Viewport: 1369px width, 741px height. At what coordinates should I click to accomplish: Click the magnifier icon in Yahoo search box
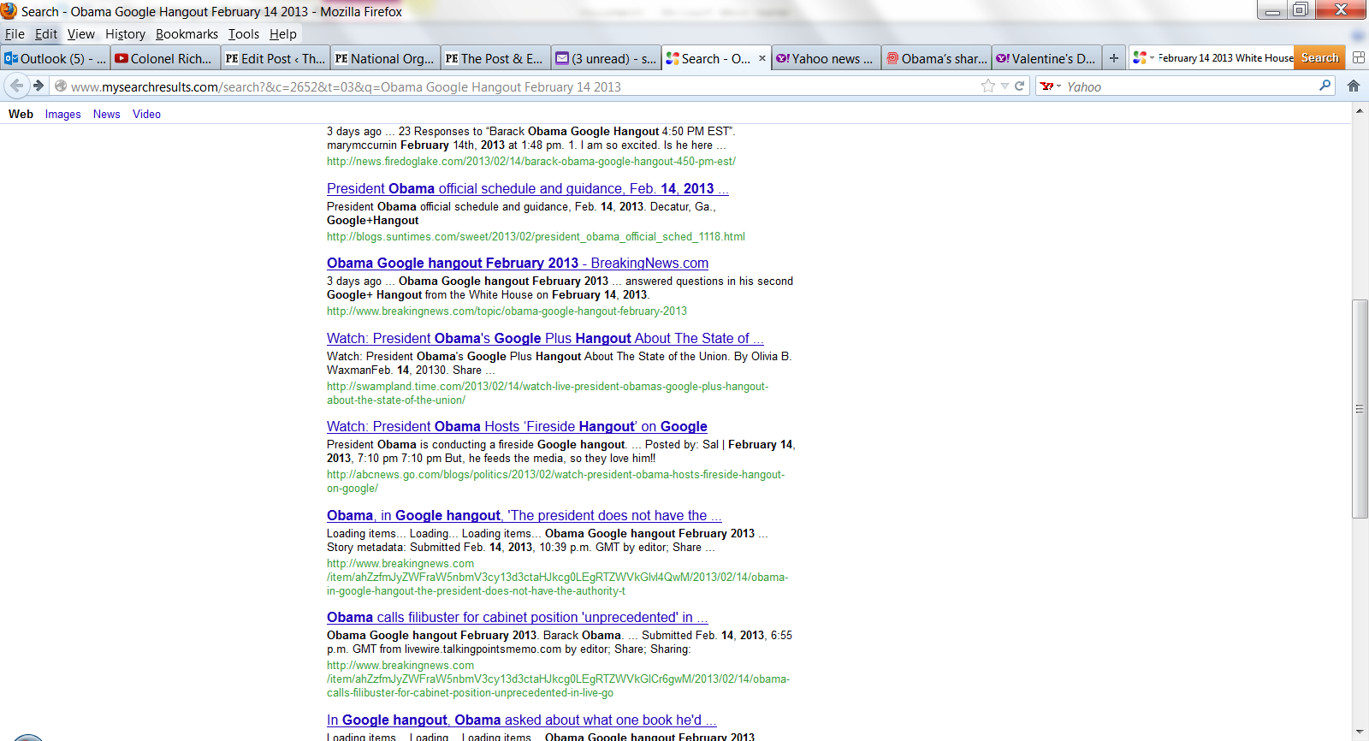pyautogui.click(x=1325, y=86)
